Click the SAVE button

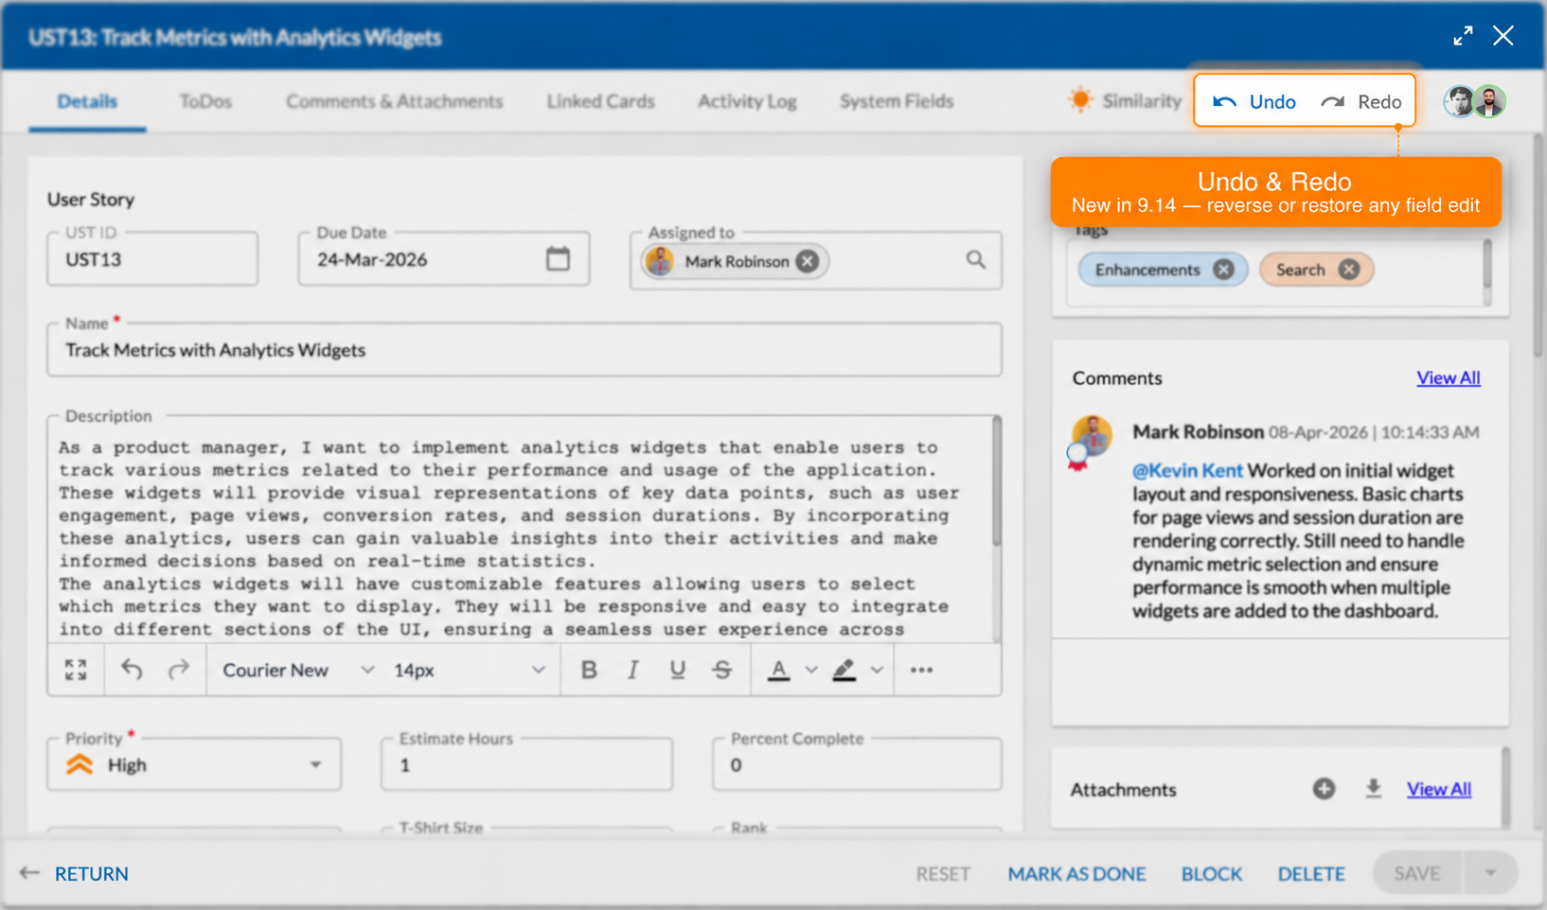[1417, 873]
